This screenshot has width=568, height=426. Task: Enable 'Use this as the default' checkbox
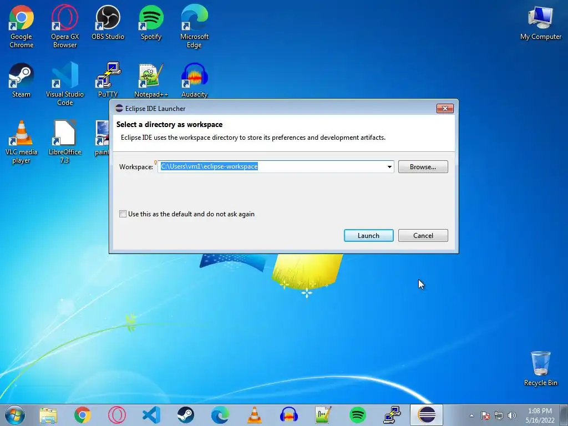(123, 214)
